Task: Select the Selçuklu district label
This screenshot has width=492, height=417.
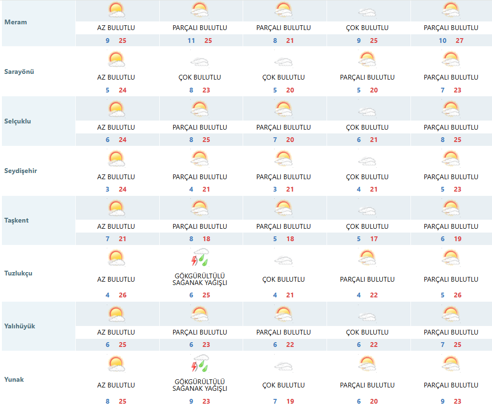Action: [x=18, y=122]
